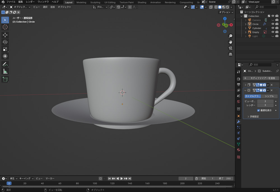The width and height of the screenshot is (280, 192).
Task: Select the Move tool
Action: click(x=5, y=35)
